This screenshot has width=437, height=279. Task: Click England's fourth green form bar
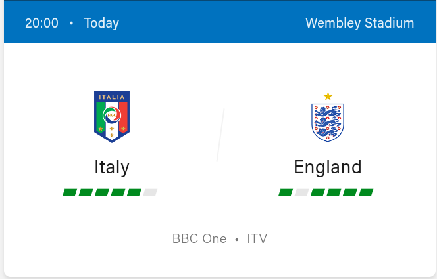click(x=334, y=192)
